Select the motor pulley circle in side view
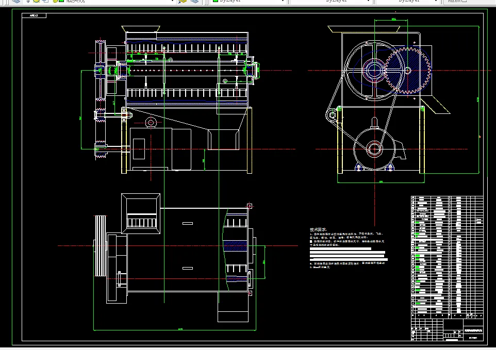 [374, 149]
